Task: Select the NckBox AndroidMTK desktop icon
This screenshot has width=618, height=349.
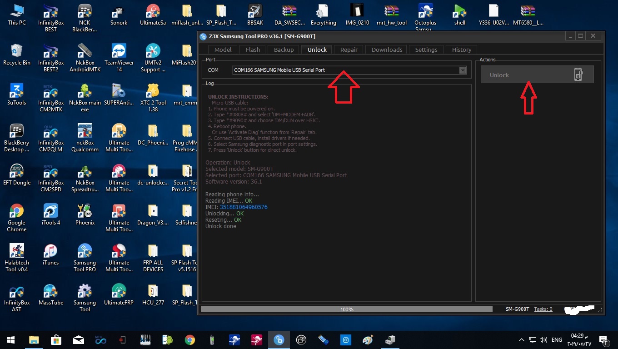Action: (85, 58)
